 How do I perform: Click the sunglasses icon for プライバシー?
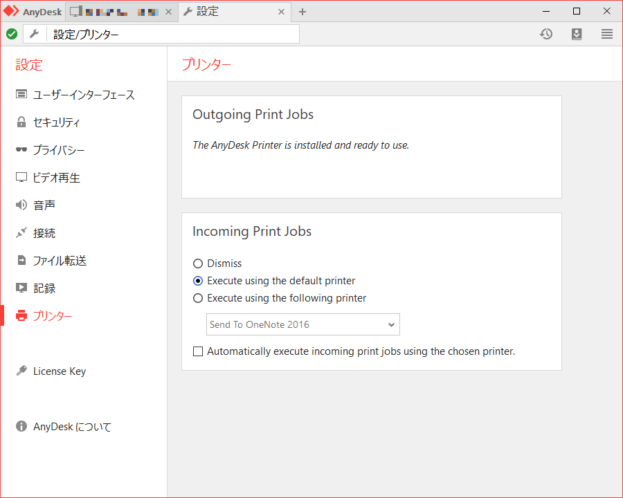(x=21, y=149)
